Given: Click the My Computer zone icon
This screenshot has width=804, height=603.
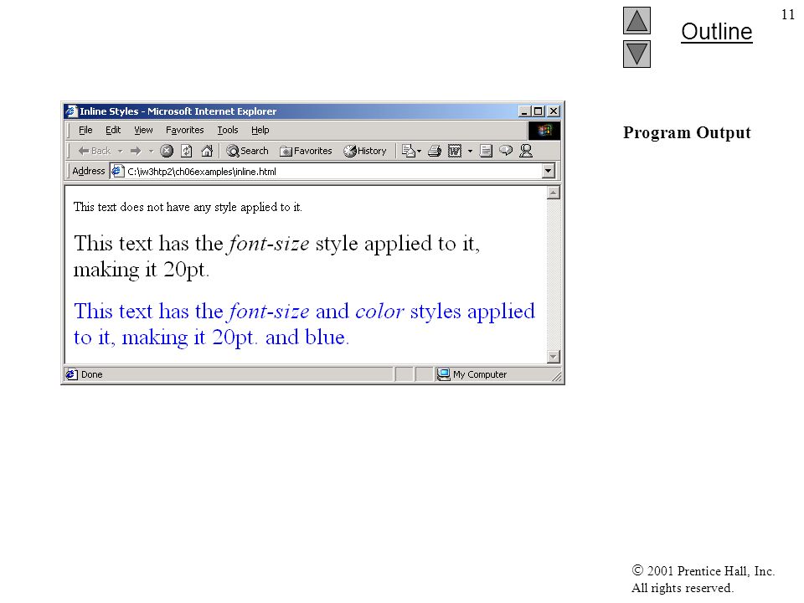Looking at the screenshot, I should 443,374.
